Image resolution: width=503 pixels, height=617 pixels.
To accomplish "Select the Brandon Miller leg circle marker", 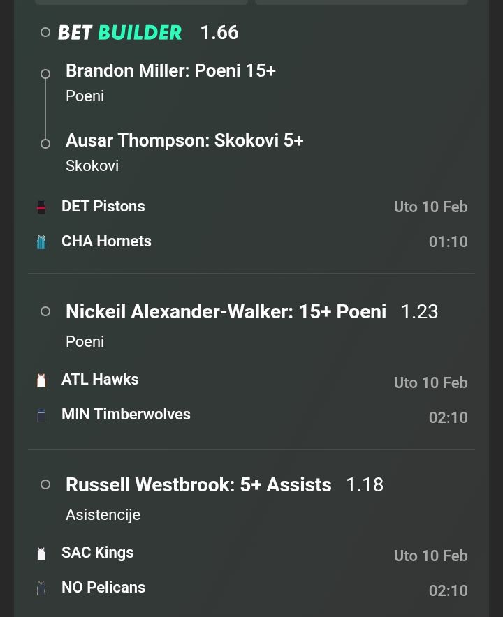I will (45, 74).
